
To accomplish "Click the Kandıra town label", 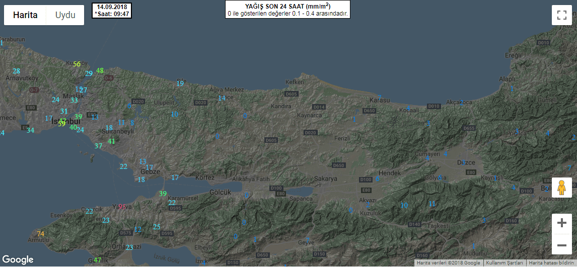I will [x=281, y=106].
